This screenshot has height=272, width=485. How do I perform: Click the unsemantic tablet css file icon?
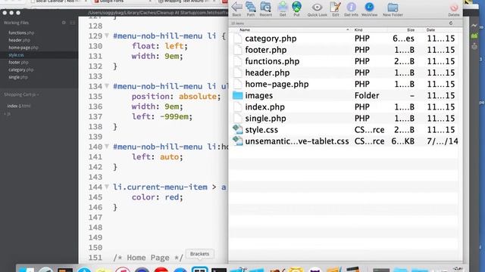tap(237, 141)
